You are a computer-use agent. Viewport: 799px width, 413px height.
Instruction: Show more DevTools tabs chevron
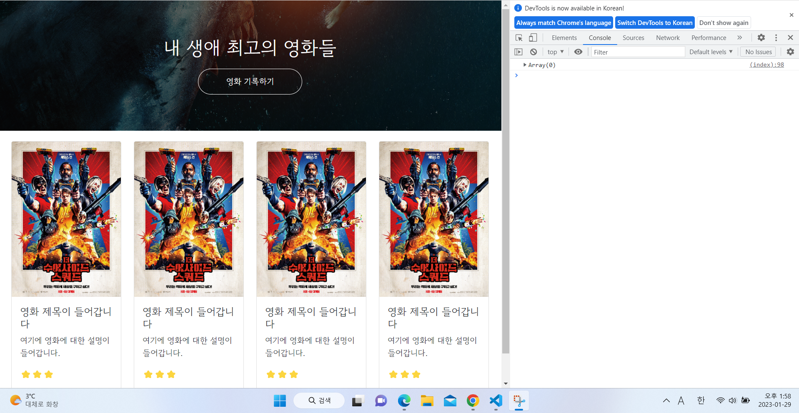pyautogui.click(x=739, y=37)
